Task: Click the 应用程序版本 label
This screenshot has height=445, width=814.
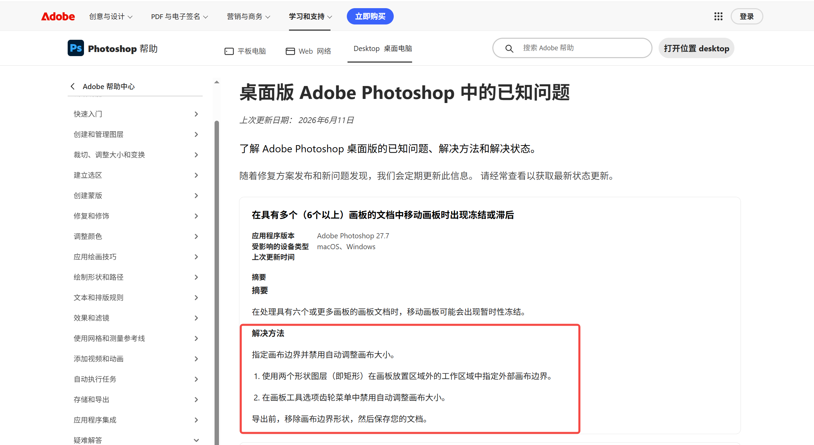Action: click(x=273, y=236)
